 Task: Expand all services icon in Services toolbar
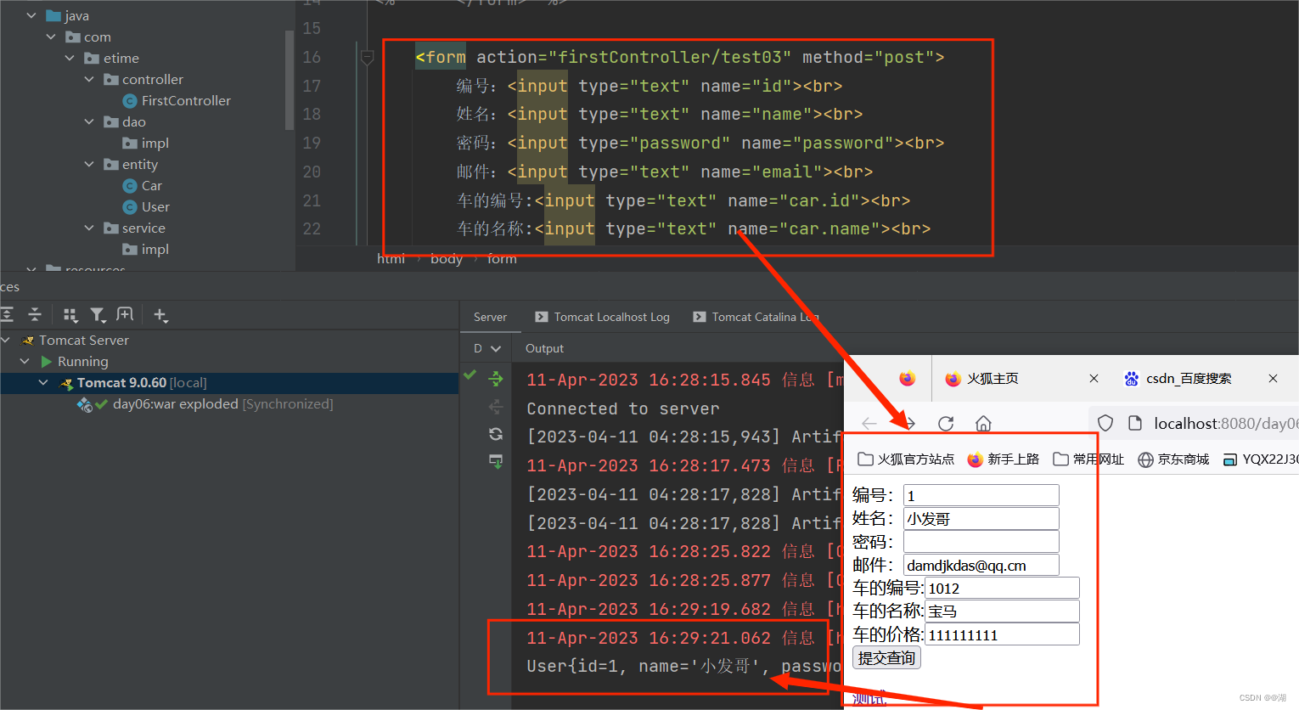(7, 315)
